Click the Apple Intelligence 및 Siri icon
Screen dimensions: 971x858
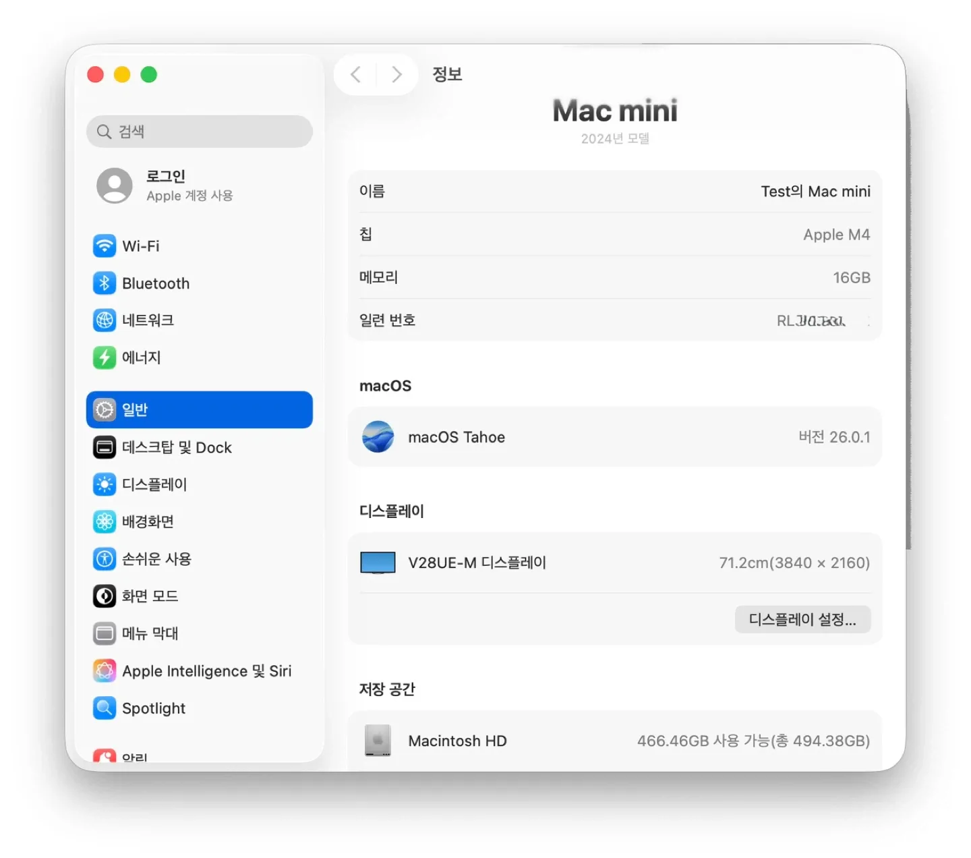(105, 670)
